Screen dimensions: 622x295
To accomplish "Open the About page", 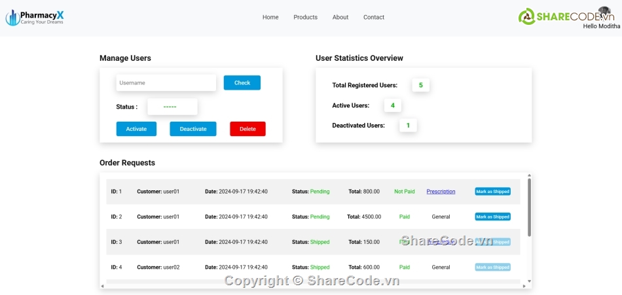I will pos(340,18).
